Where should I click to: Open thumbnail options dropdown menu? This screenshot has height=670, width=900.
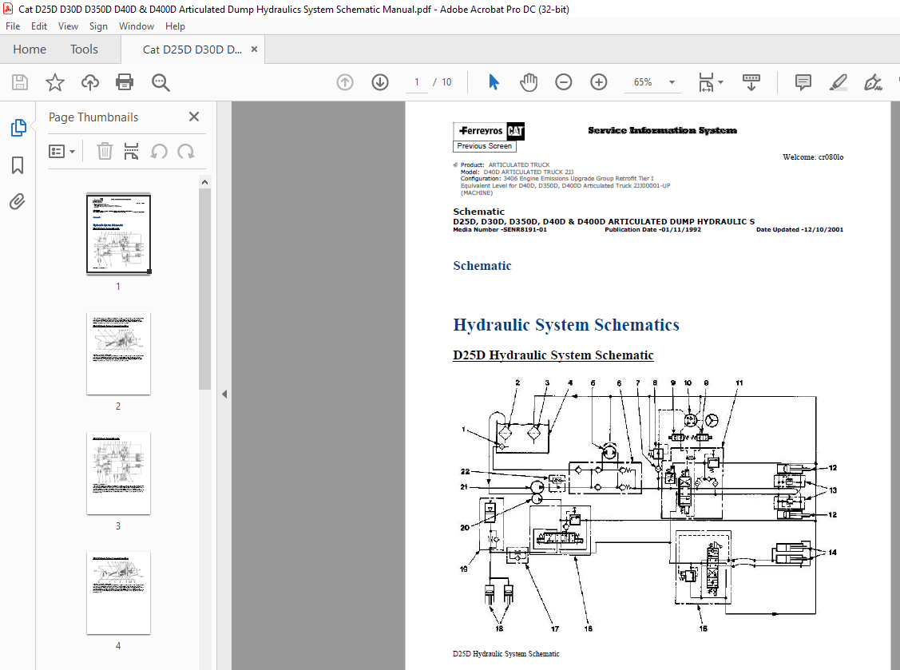[x=62, y=152]
